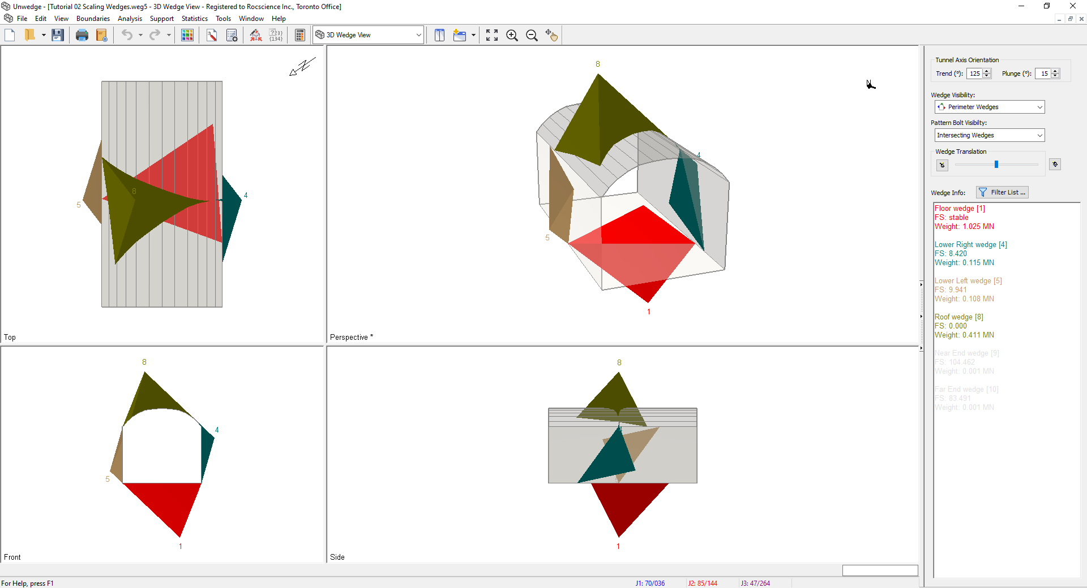Open the Statistics menu
This screenshot has width=1087, height=588.
point(195,19)
